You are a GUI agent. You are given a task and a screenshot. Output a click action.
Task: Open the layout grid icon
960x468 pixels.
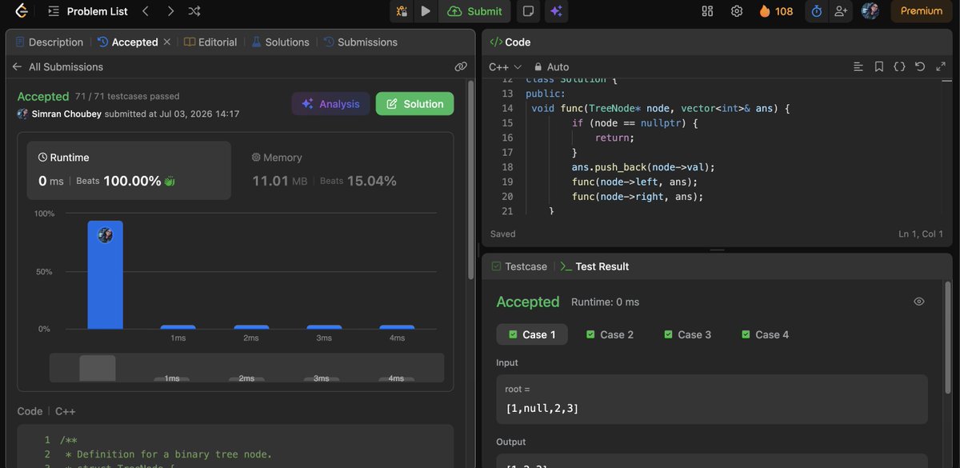(x=707, y=11)
